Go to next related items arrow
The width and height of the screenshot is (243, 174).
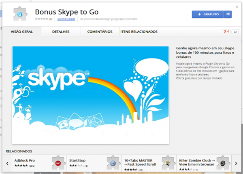[x=236, y=164]
